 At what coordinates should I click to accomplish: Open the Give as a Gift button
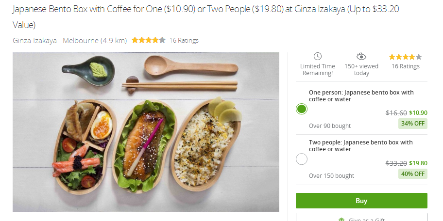tap(361, 217)
